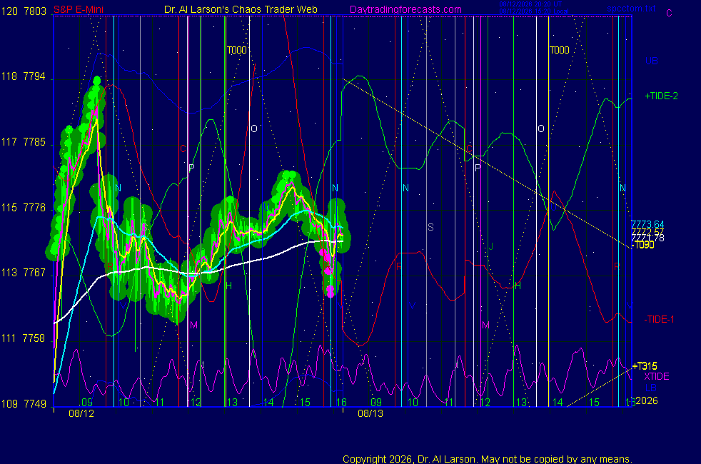Screen dimensions: 701x464
Task: Click the "115 7776" price axis label
Action: pos(24,208)
